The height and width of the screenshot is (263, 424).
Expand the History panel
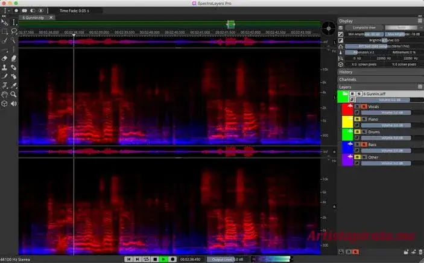381,72
